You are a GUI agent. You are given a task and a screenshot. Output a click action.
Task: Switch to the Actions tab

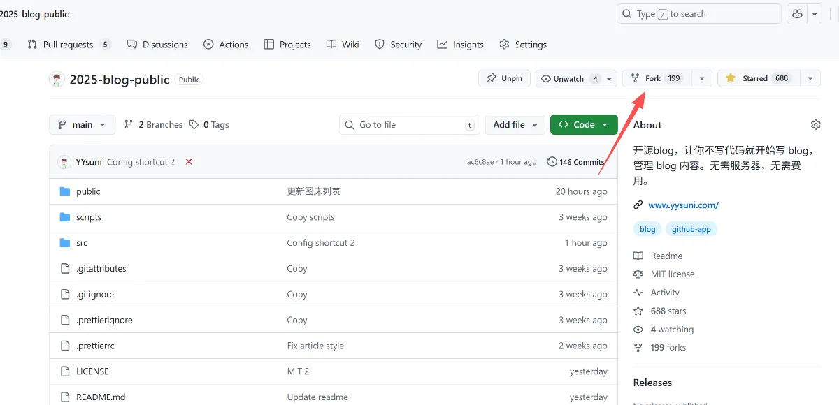pos(226,45)
